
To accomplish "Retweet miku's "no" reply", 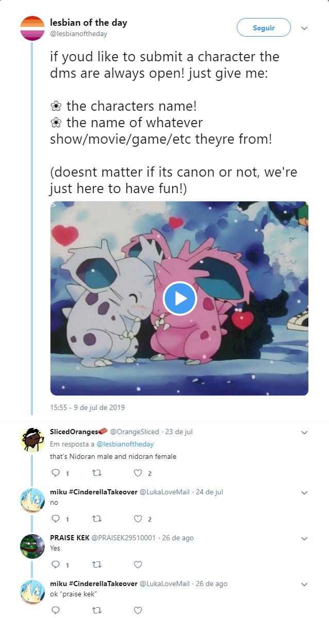I will 96,519.
